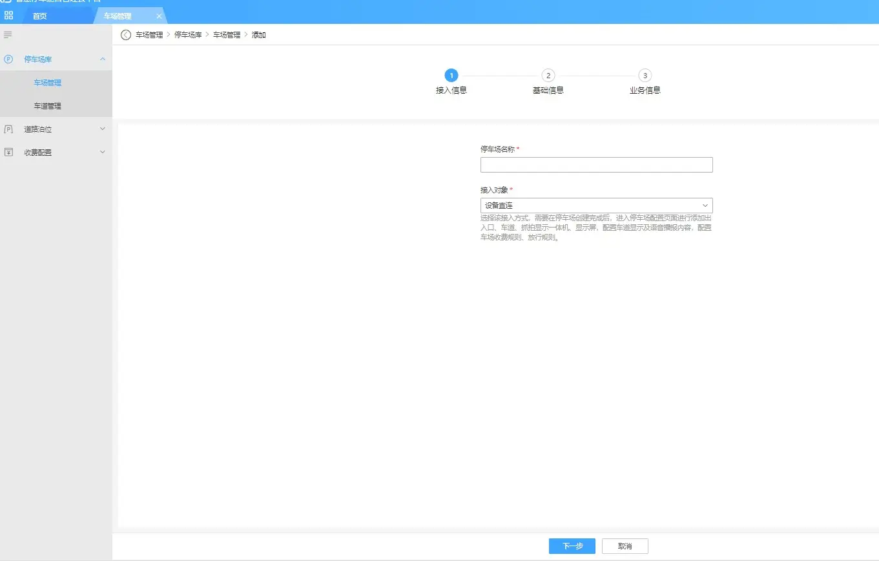This screenshot has height=561, width=879.
Task: Click the 收费配置 yen icon in sidebar
Action: (x=8, y=153)
